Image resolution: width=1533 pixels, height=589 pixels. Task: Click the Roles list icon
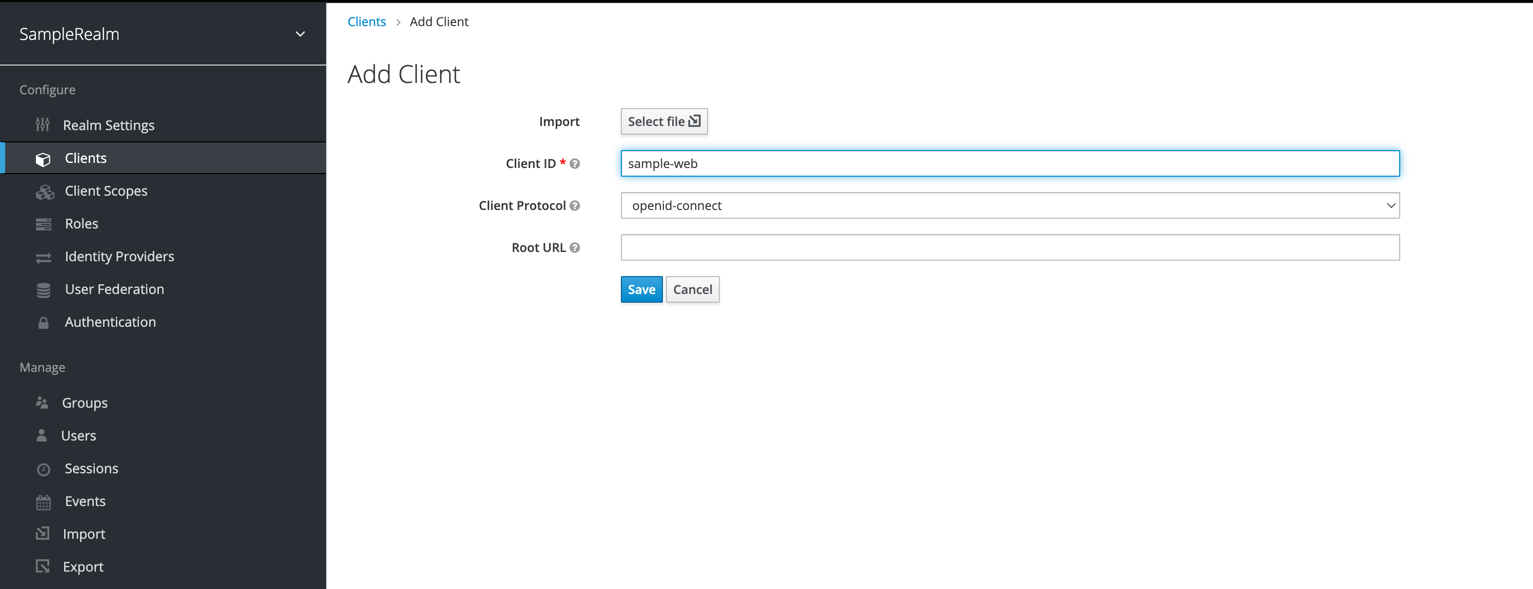point(44,224)
